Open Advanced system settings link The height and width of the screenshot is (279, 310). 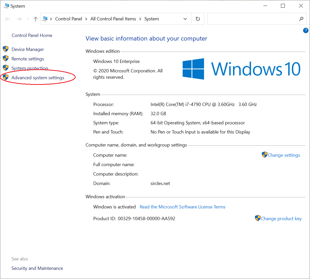pyautogui.click(x=38, y=78)
